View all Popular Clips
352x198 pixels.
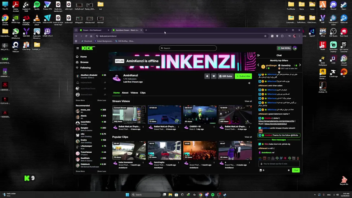point(248,137)
